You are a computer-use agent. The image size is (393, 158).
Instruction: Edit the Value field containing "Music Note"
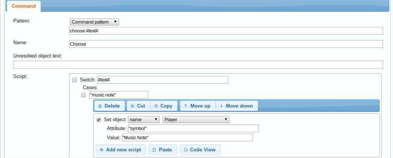[x=187, y=138]
